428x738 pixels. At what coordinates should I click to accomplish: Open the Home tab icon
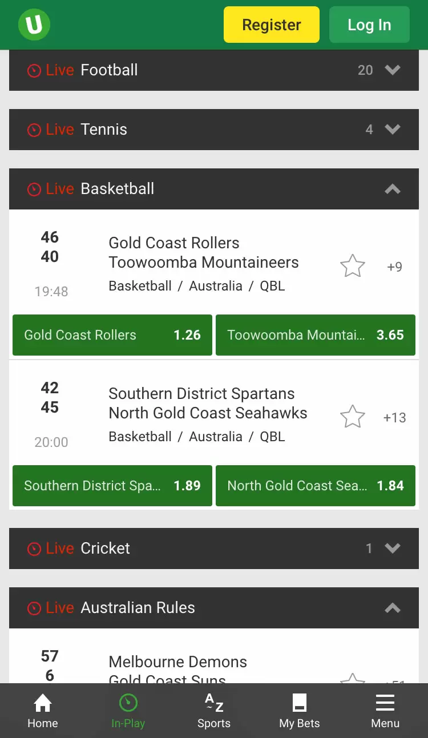point(43,703)
